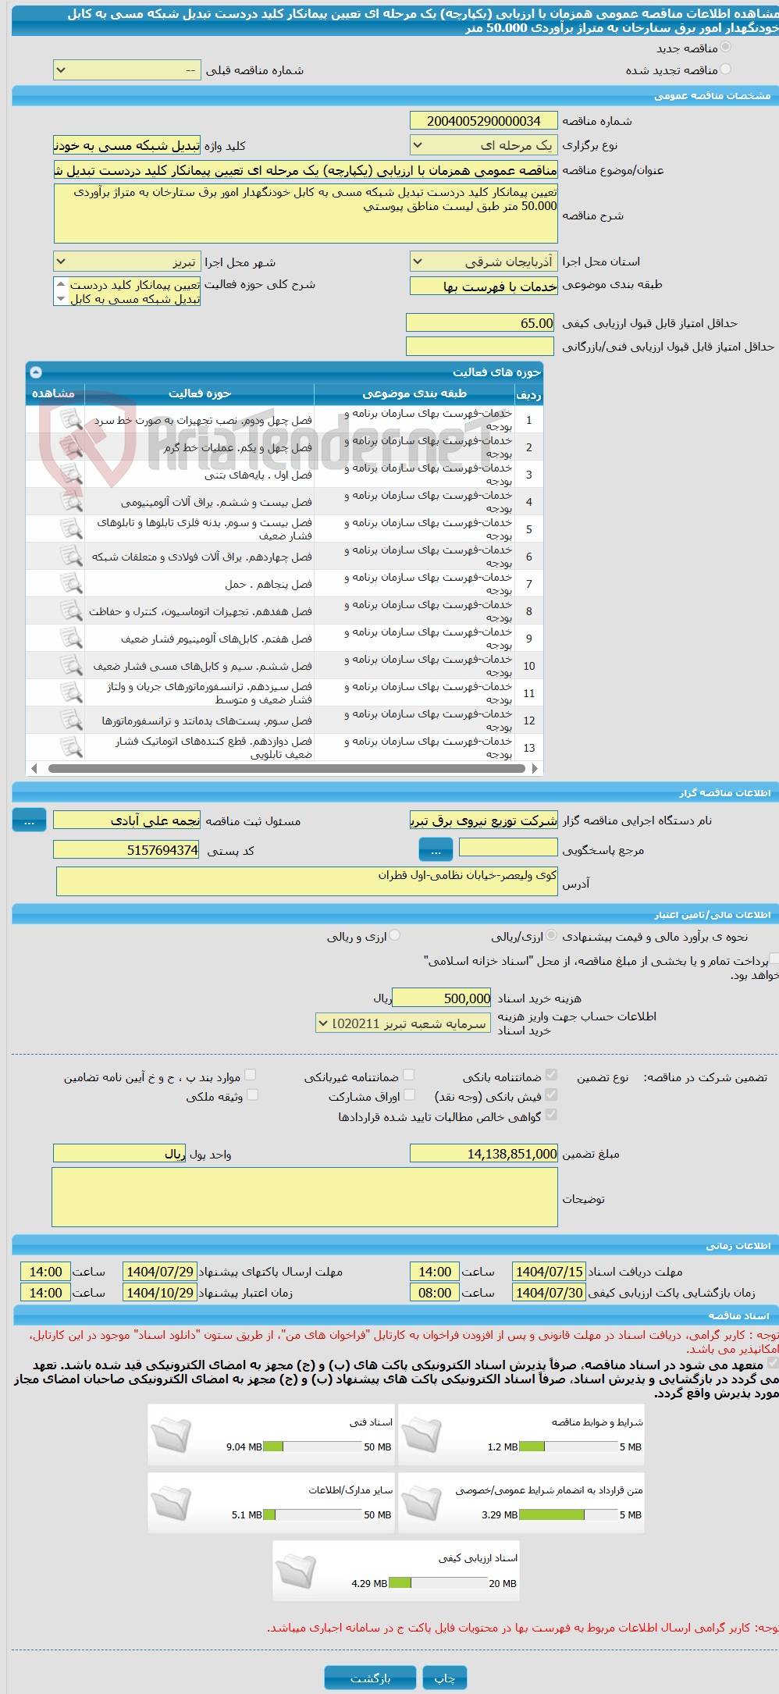Open view icon for activity row 5
Image resolution: width=779 pixels, height=1694 pixels.
(x=71, y=529)
